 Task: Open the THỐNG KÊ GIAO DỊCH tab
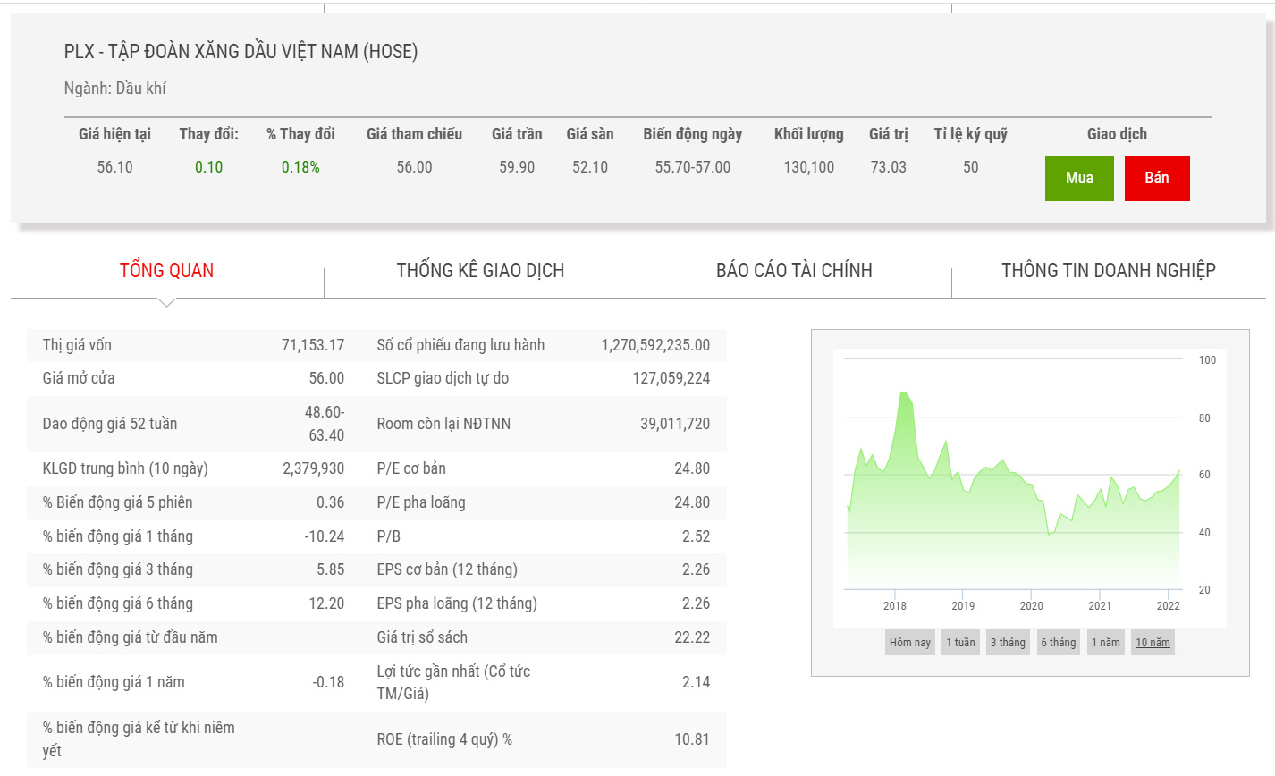pos(480,270)
